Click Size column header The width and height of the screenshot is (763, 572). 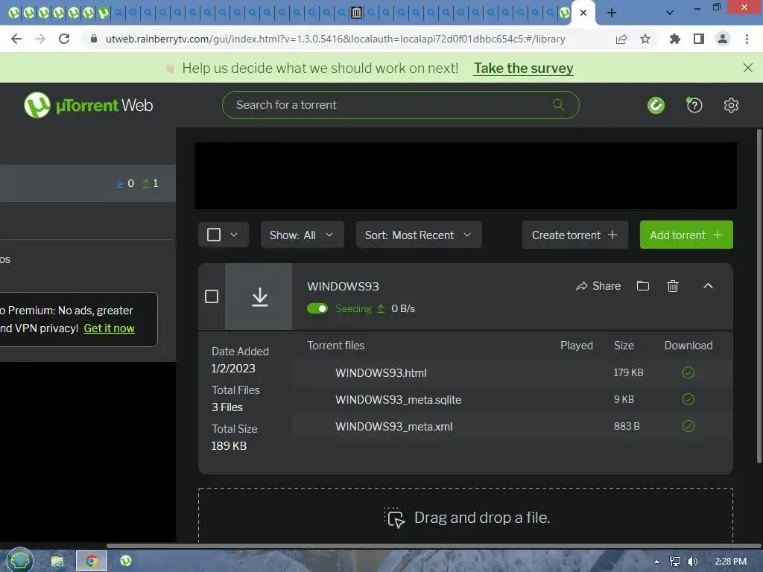[x=624, y=346]
